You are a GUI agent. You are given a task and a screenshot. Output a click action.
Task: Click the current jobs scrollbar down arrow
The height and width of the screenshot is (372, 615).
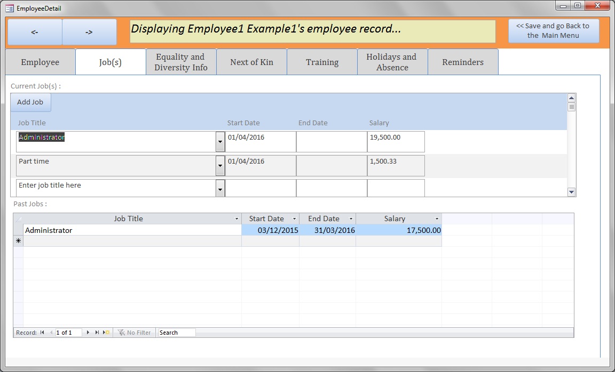click(x=571, y=192)
